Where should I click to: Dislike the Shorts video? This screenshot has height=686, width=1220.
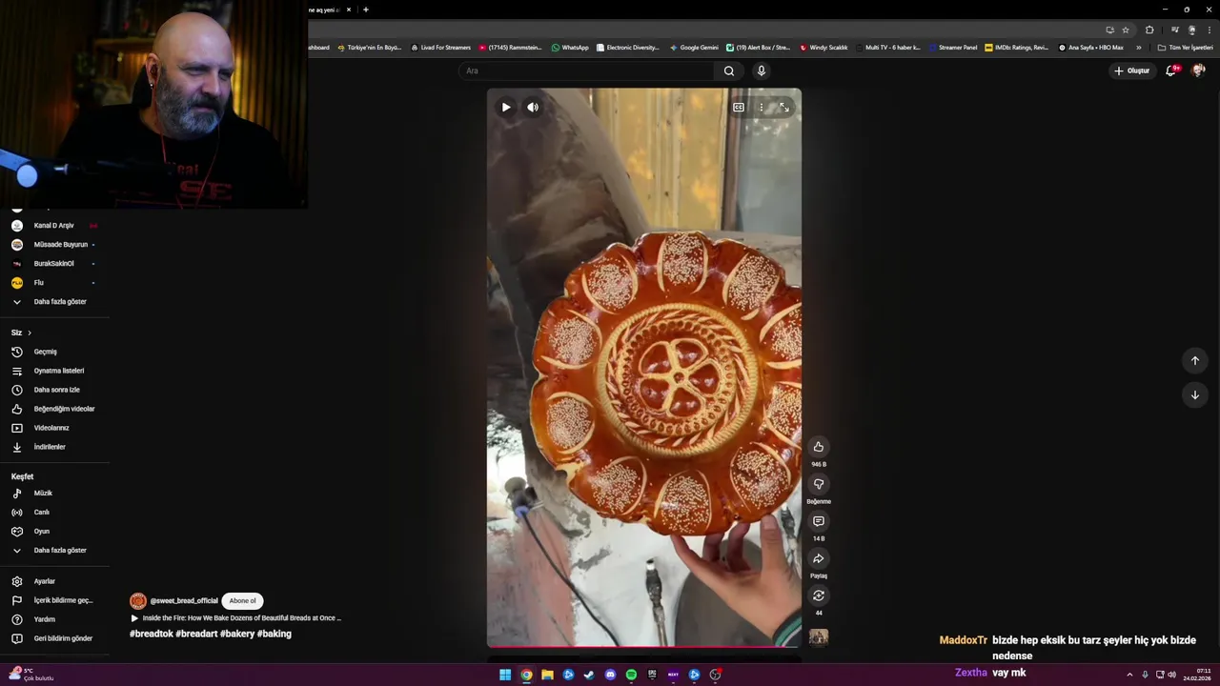click(818, 484)
